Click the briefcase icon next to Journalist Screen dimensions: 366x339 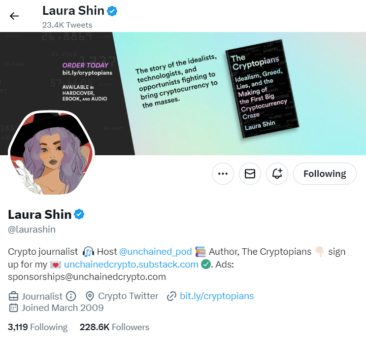pyautogui.click(x=13, y=296)
